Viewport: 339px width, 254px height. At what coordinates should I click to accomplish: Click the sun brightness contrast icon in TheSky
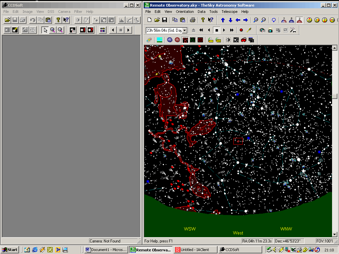[228, 40]
